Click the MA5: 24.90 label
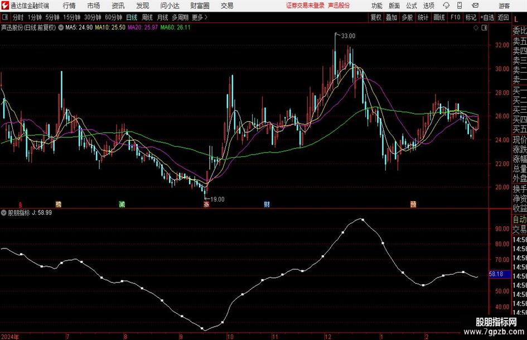 click(79, 27)
